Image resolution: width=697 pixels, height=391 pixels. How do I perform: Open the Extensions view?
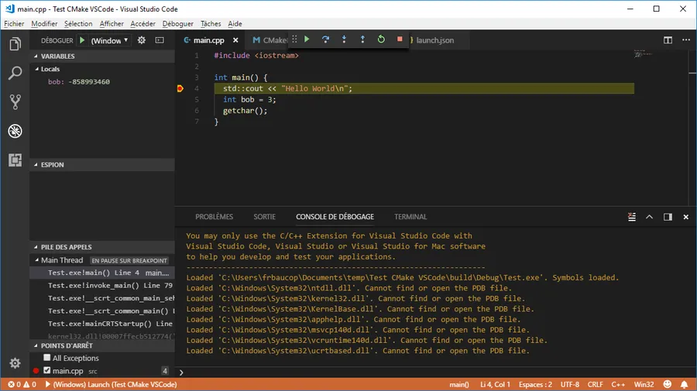pyautogui.click(x=15, y=160)
